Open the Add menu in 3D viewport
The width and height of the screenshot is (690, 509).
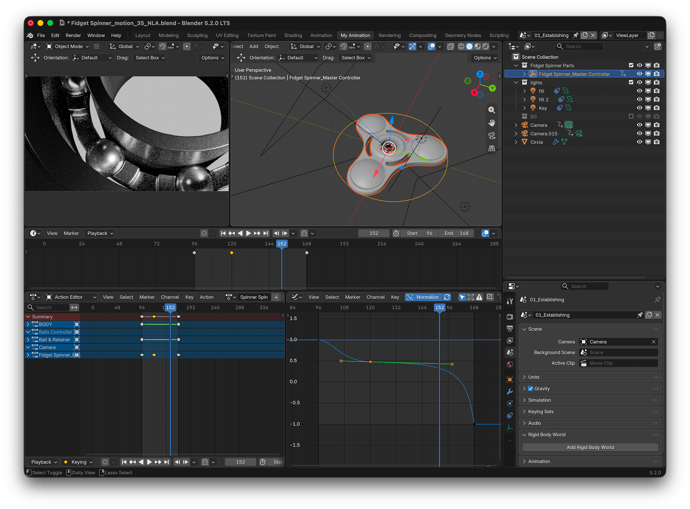point(254,46)
